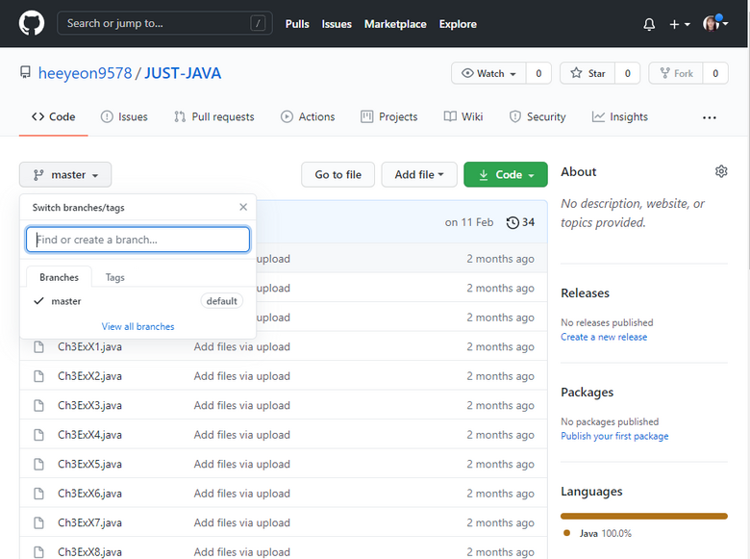This screenshot has height=559, width=750.
Task: Click the file icon of Ch3ExX5.java
Action: [x=38, y=465]
